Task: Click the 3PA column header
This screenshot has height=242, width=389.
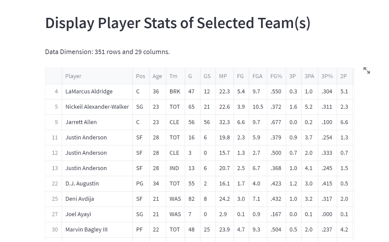Action: coord(310,76)
